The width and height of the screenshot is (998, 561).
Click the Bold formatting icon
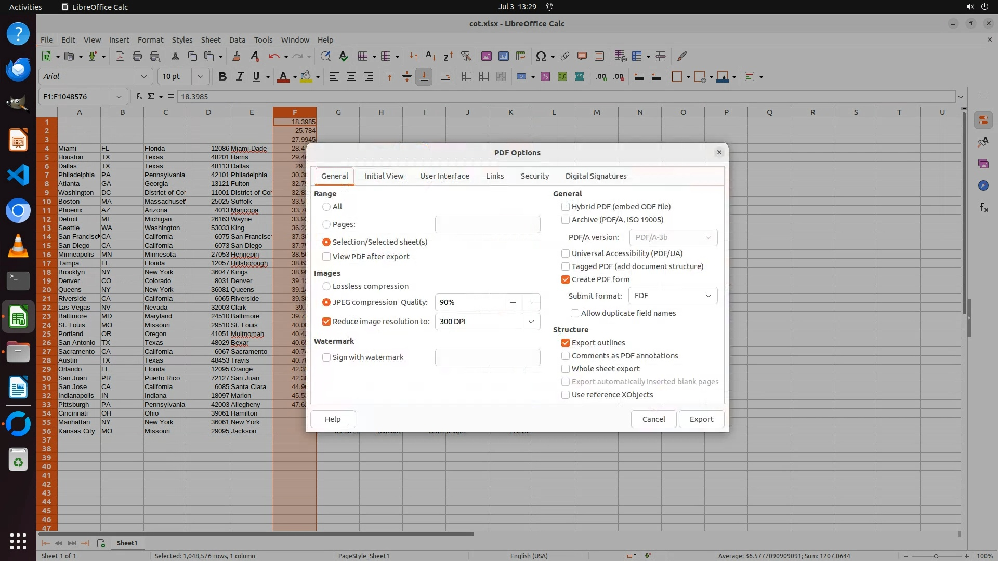222,77
